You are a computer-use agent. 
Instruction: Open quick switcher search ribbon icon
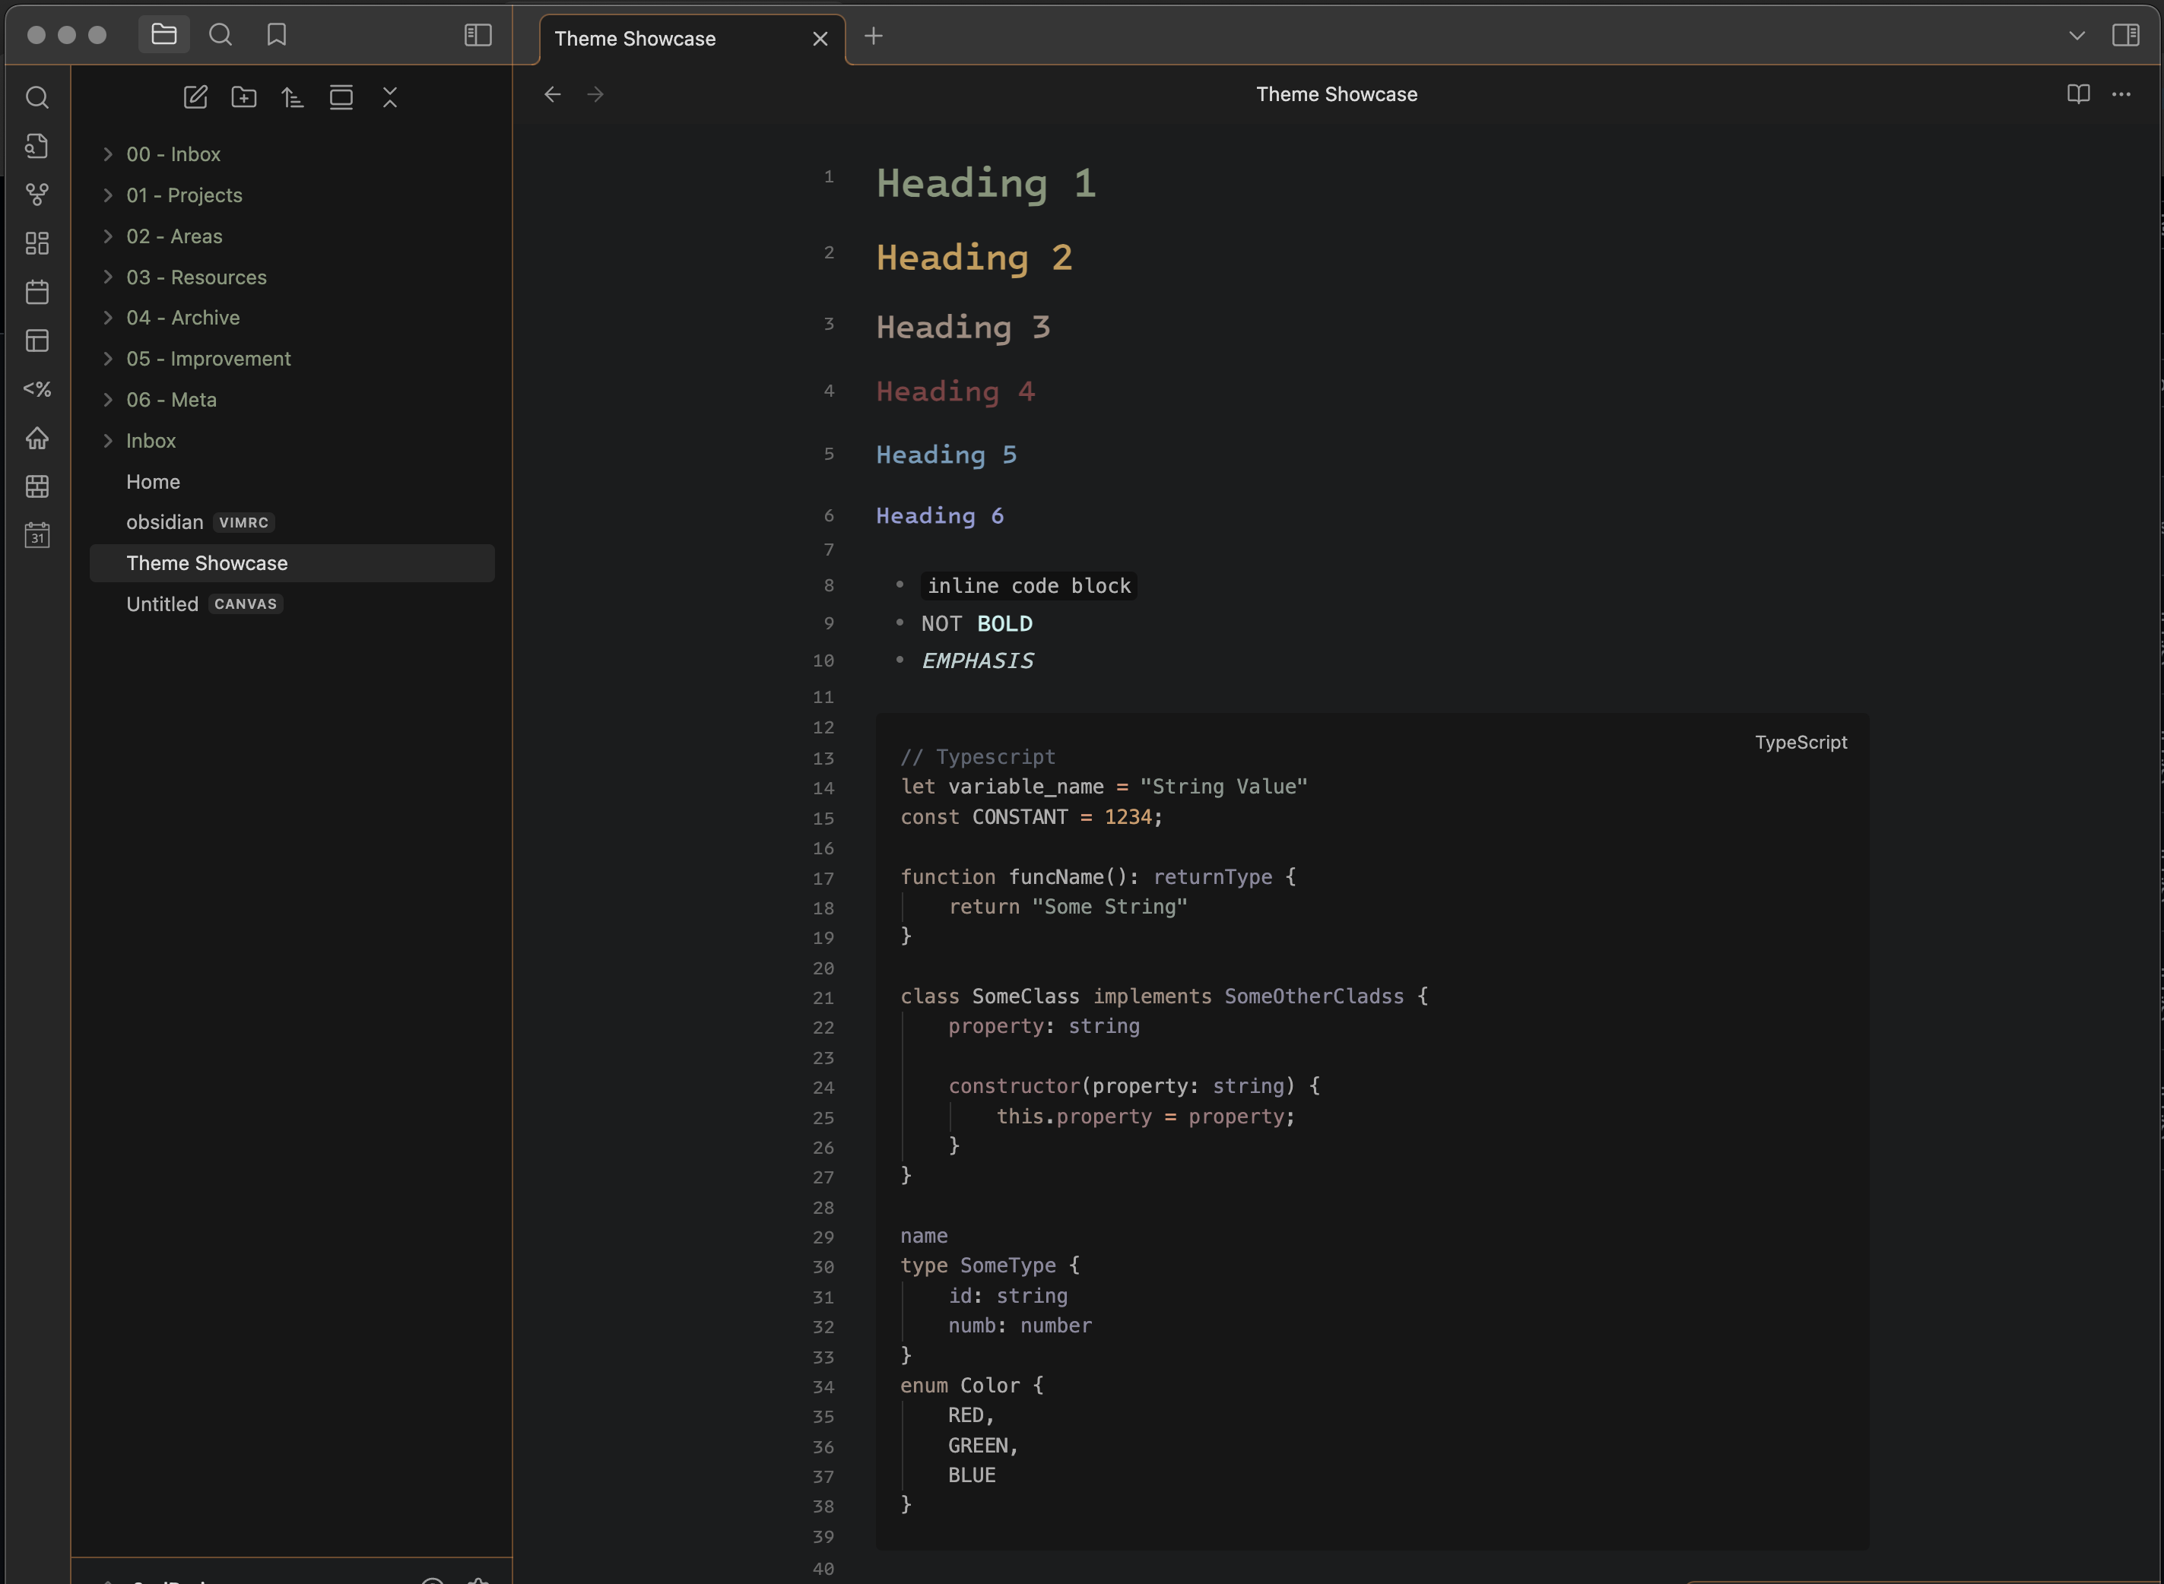tap(36, 97)
